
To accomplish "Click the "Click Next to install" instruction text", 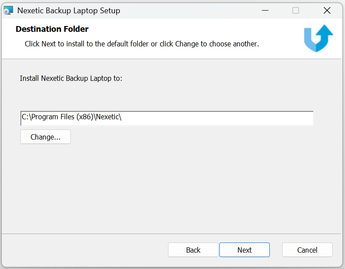I will coord(142,44).
